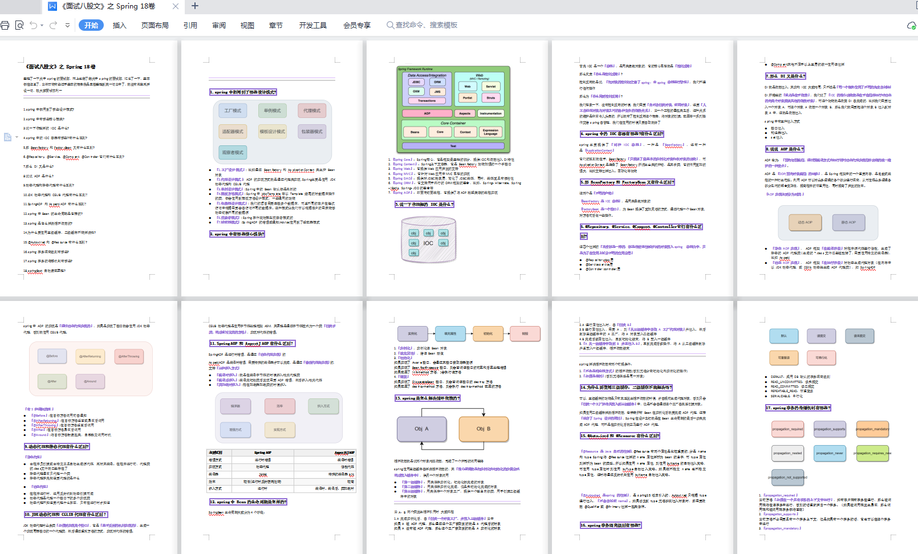918x554 pixels.
Task: Expand the arrow beside the paragraph layout icon
Action: pos(17,137)
